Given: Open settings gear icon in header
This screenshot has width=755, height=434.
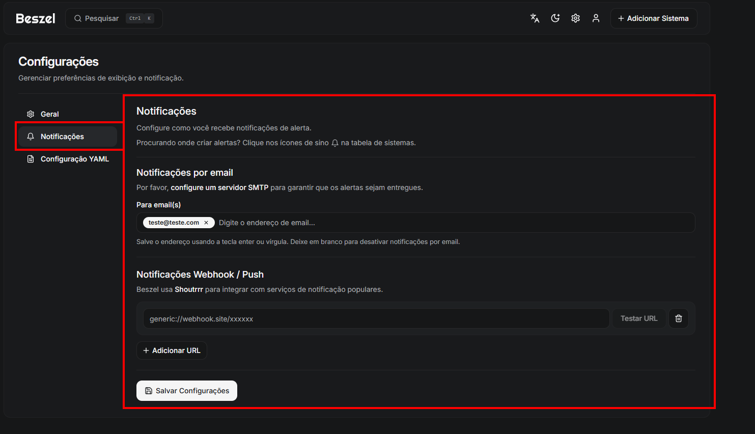Looking at the screenshot, I should 575,18.
